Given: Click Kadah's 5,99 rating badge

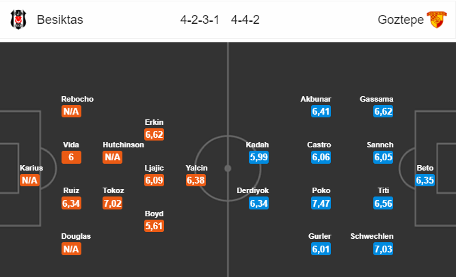Looking at the screenshot, I should (258, 158).
